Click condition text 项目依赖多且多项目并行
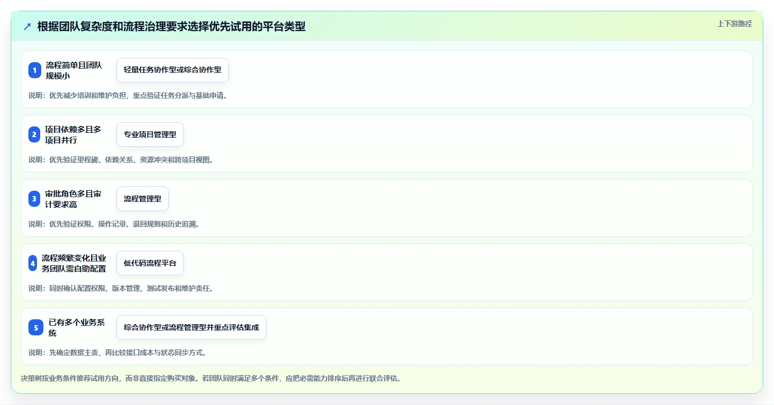Image resolution: width=774 pixels, height=405 pixels. pos(73,134)
